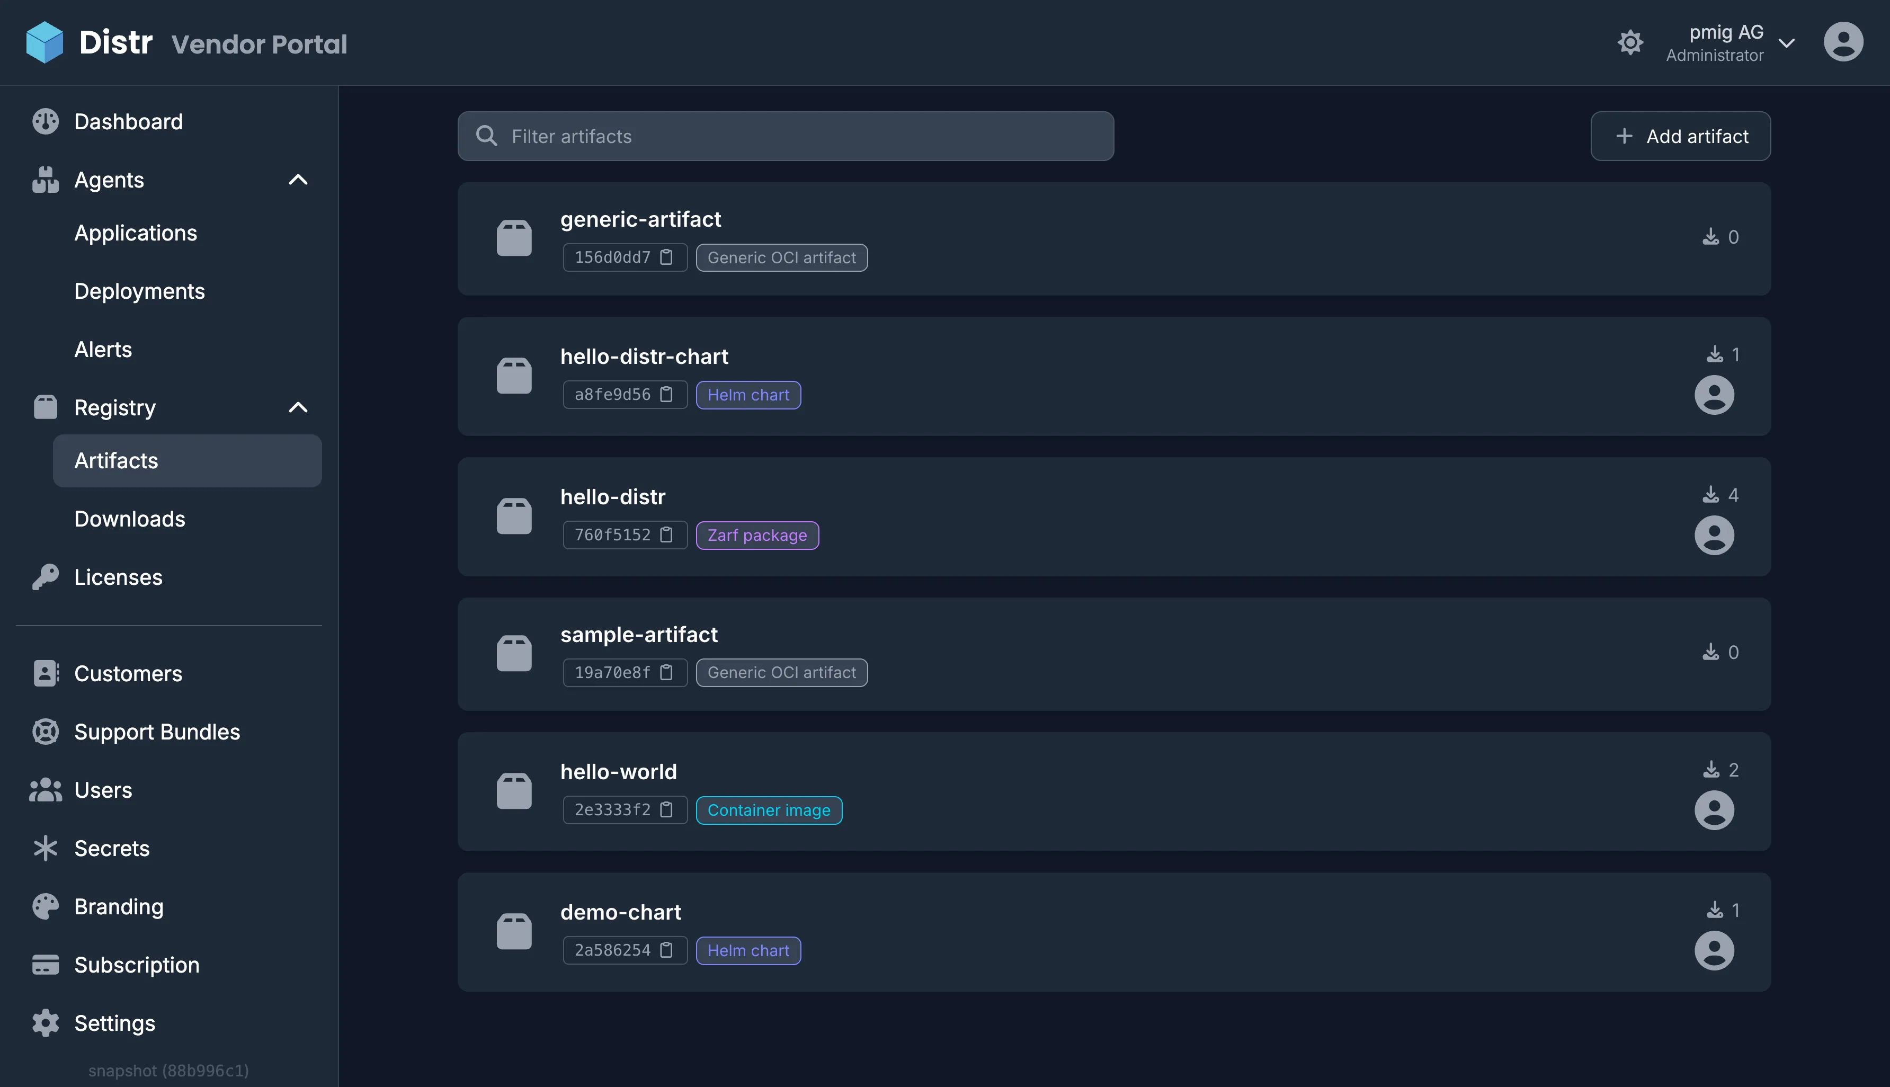
Task: Open Downloads in sidebar
Action: [x=130, y=519]
